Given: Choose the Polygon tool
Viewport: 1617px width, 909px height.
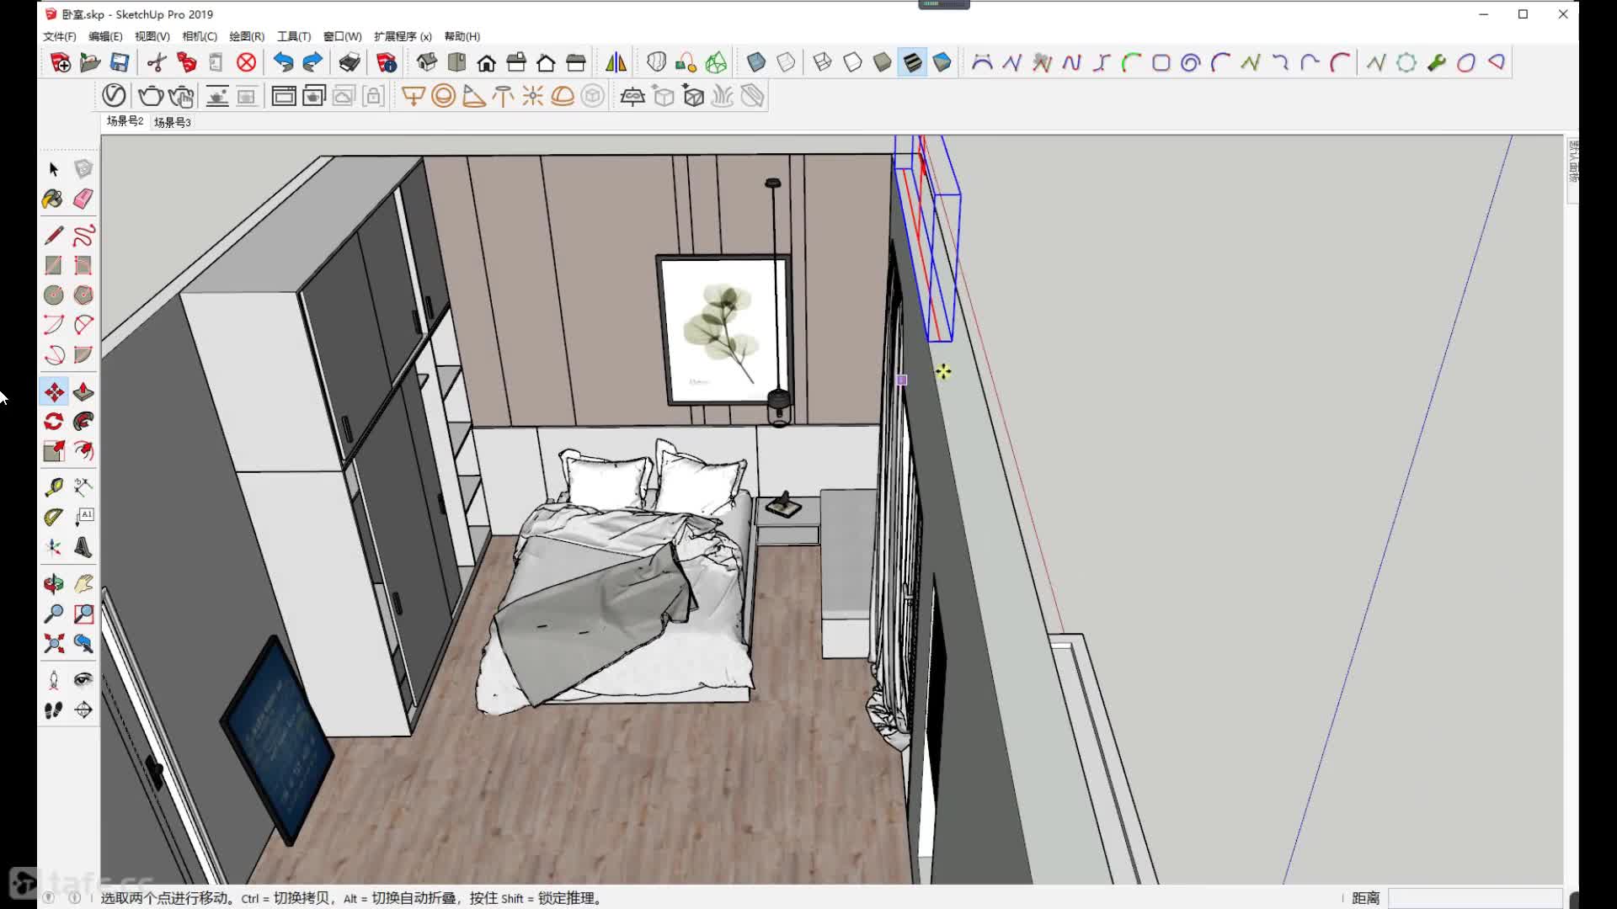Looking at the screenshot, I should click(83, 295).
